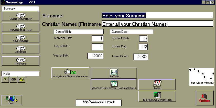Focus the Christian Names input field
The width and height of the screenshot is (216, 108).
(x=157, y=24)
